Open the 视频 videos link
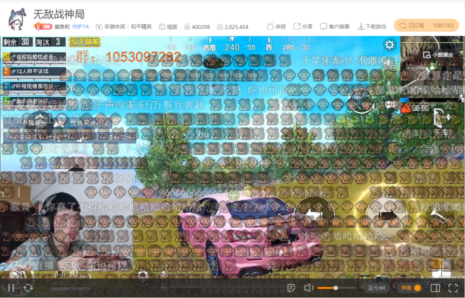Screen dimensions: 465x298 coord(168,26)
